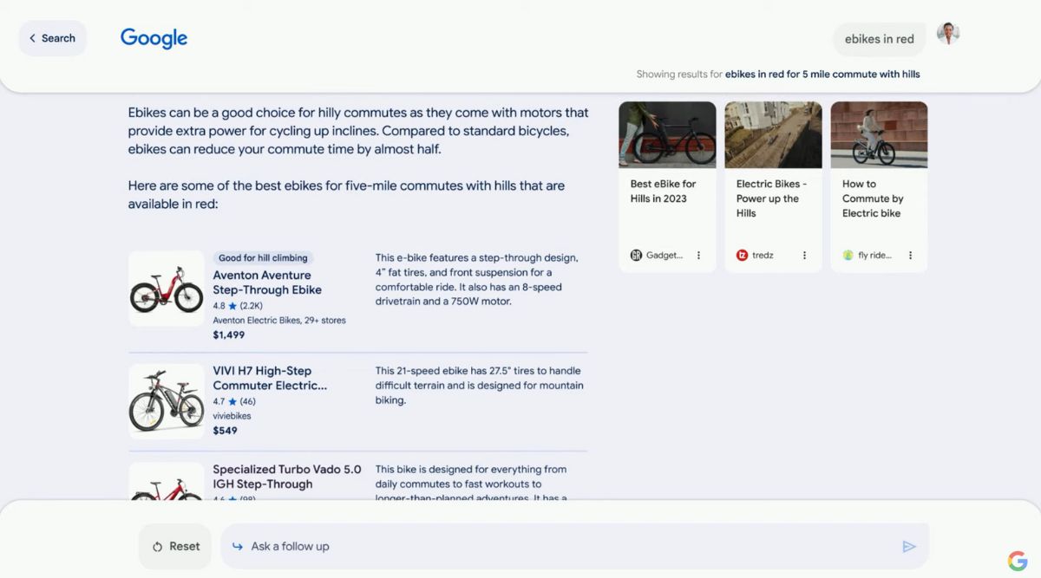Open Aventon Aventure bike product image
Image resolution: width=1041 pixels, height=578 pixels.
[x=167, y=289]
